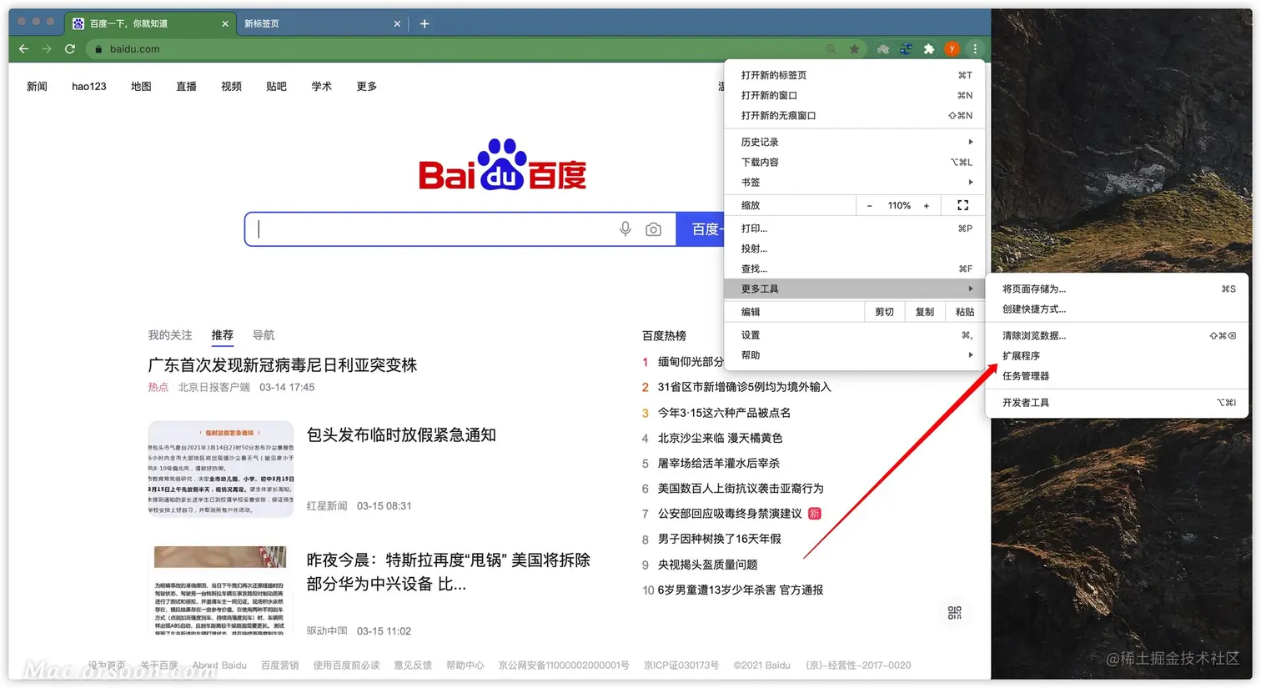The image size is (1261, 688).
Task: Open the puzzle-piece extensions menu
Action: (929, 49)
